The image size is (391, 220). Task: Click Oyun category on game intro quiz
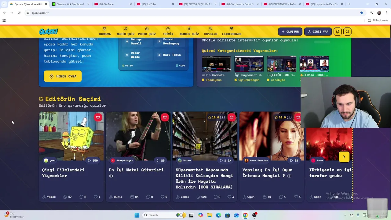click(x=249, y=197)
